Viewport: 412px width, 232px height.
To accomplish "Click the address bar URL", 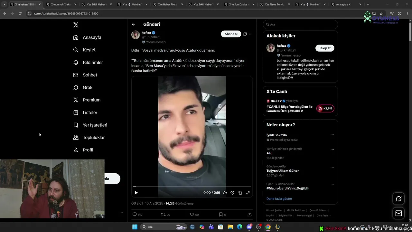I will 66,14.
